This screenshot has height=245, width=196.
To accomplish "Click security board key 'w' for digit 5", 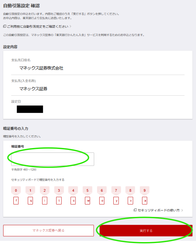I will click(x=88, y=201).
